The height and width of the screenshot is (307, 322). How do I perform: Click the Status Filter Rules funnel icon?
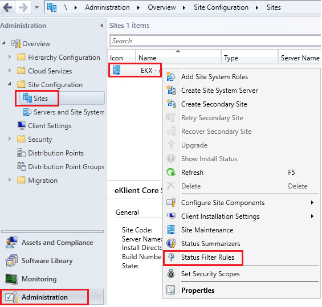171,257
